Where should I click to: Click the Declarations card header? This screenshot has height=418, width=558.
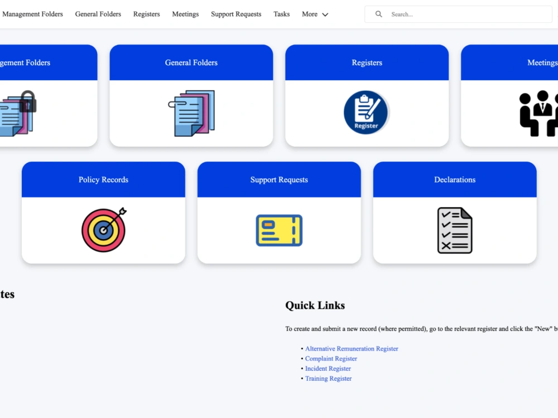(455, 179)
